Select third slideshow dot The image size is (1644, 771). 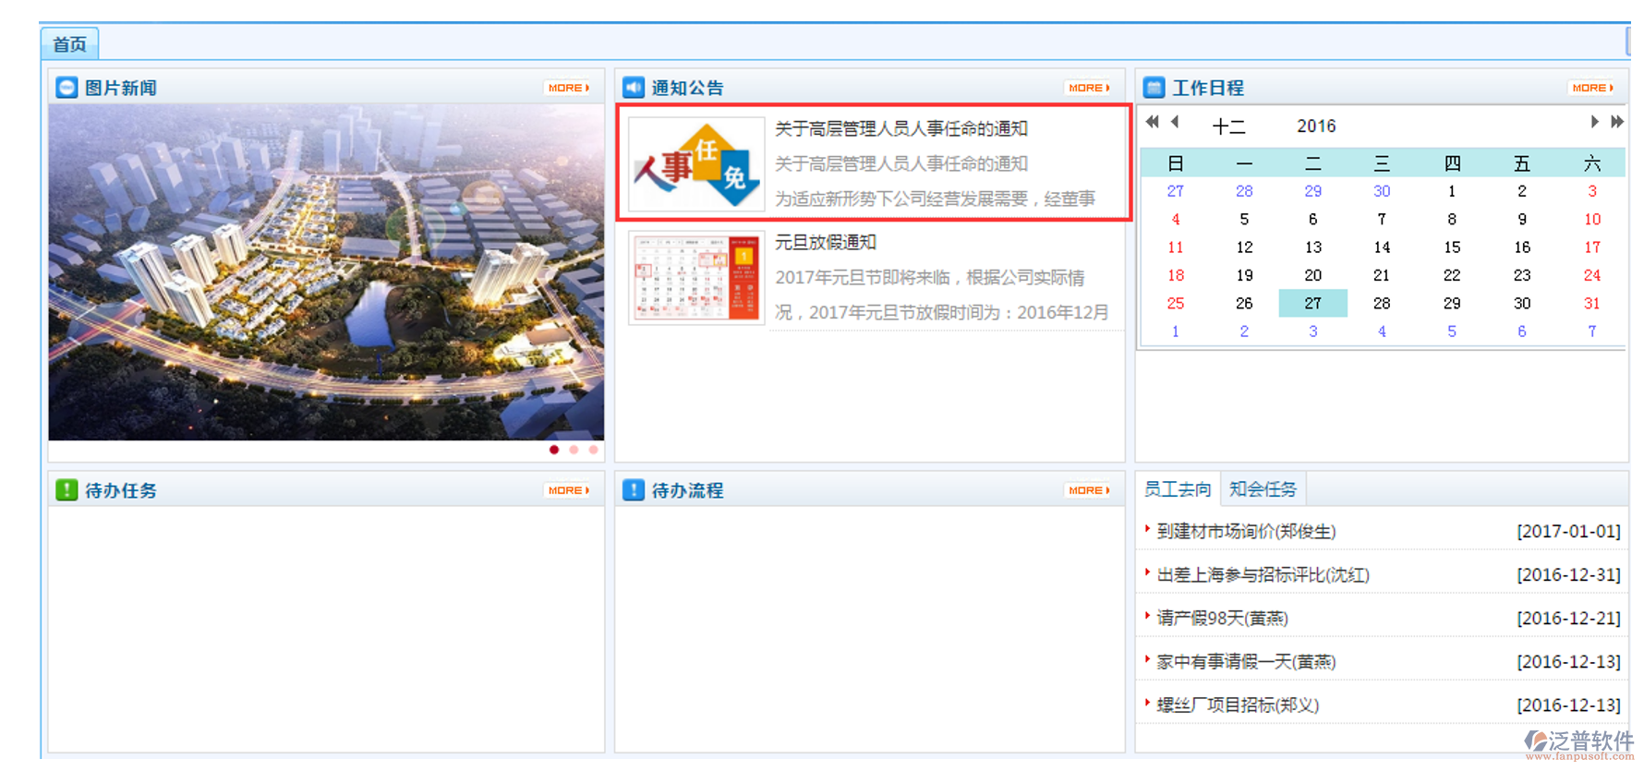pyautogui.click(x=593, y=450)
